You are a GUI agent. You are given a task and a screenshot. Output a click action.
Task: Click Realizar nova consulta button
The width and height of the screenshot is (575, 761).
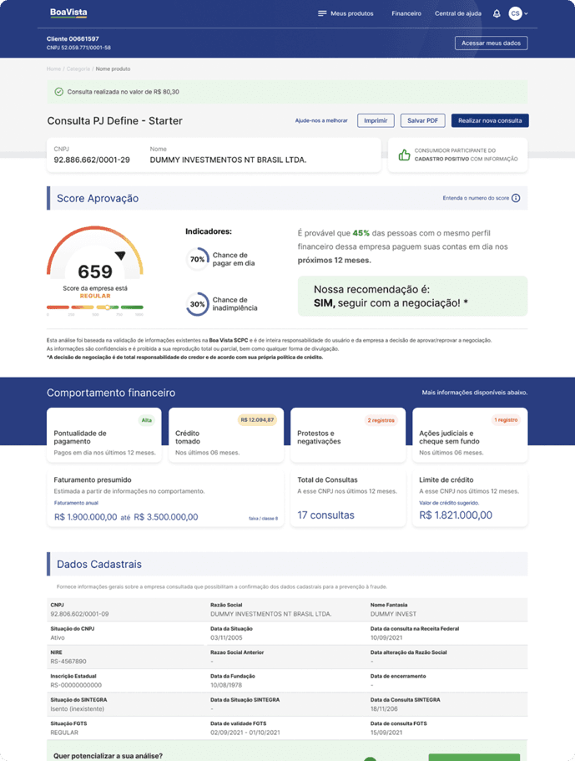[490, 120]
